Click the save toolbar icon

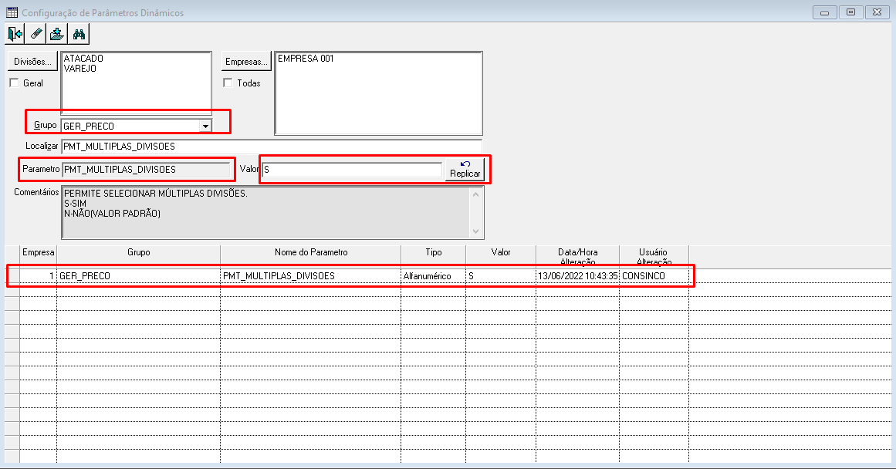click(x=56, y=34)
